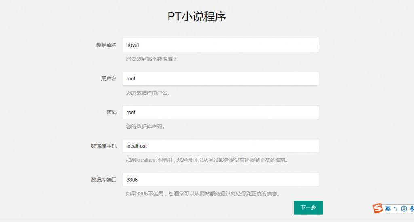Image resolution: width=414 pixels, height=222 pixels.
Task: Click the 数据库主机 label
Action: (104, 146)
